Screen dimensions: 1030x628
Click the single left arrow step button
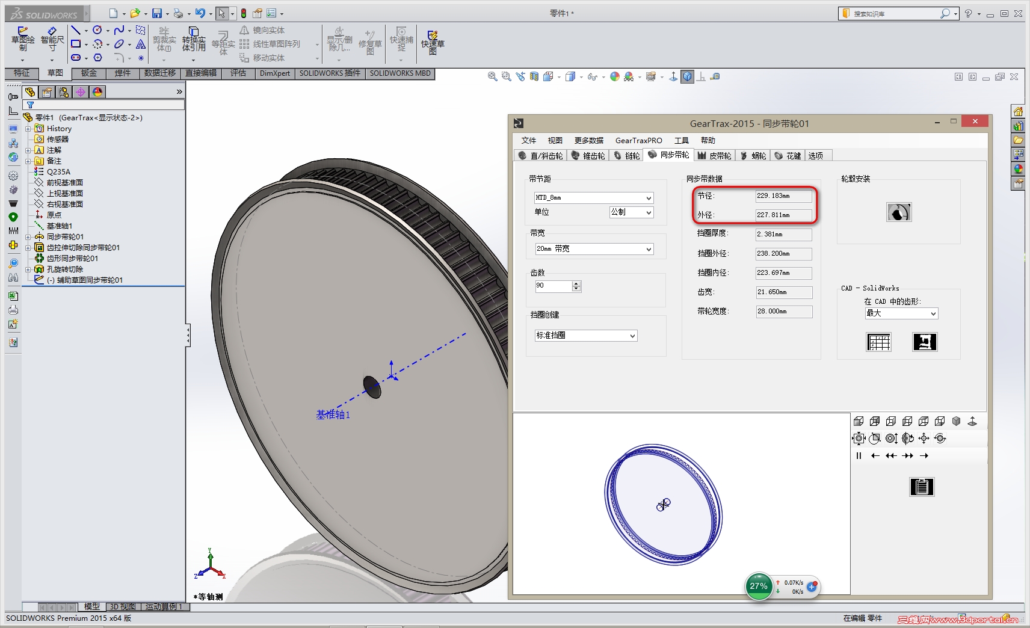coord(875,456)
